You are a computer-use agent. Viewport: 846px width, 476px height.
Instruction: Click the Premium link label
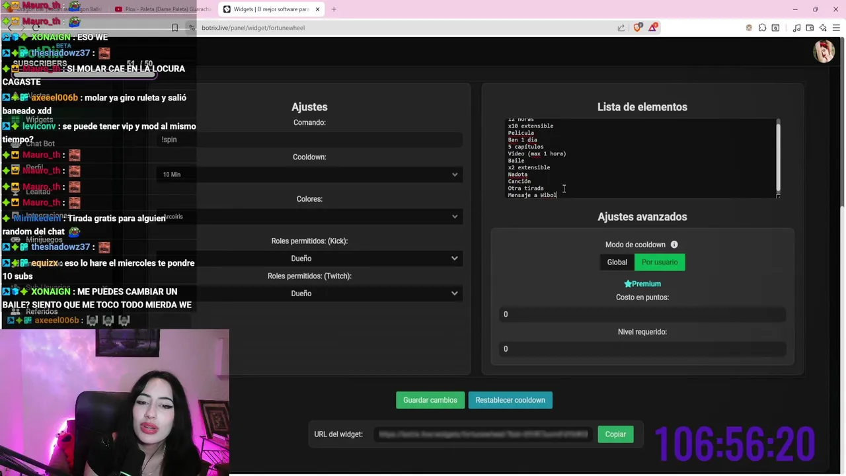point(646,284)
